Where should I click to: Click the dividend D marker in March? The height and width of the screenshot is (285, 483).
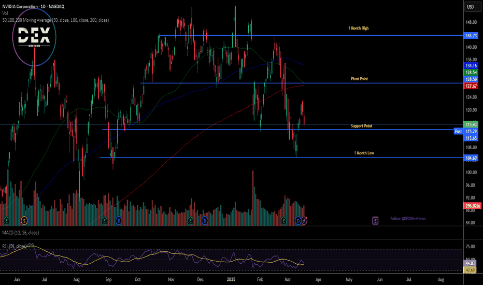tap(298, 221)
